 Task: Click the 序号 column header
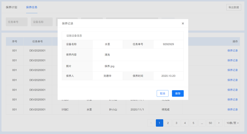click(15, 41)
